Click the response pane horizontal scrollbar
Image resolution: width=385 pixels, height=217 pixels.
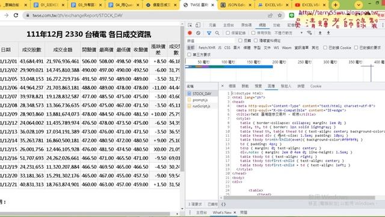(x=299, y=198)
